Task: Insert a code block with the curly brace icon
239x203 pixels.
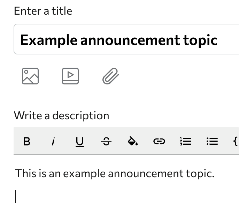Action: click(x=235, y=141)
